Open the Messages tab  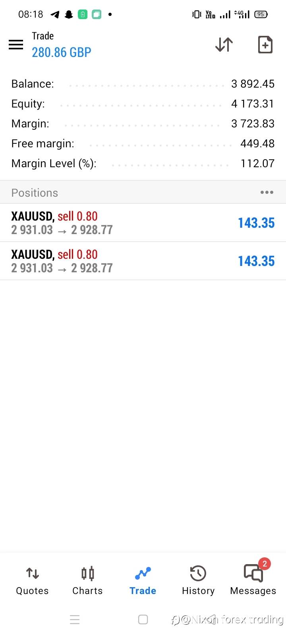point(253,580)
